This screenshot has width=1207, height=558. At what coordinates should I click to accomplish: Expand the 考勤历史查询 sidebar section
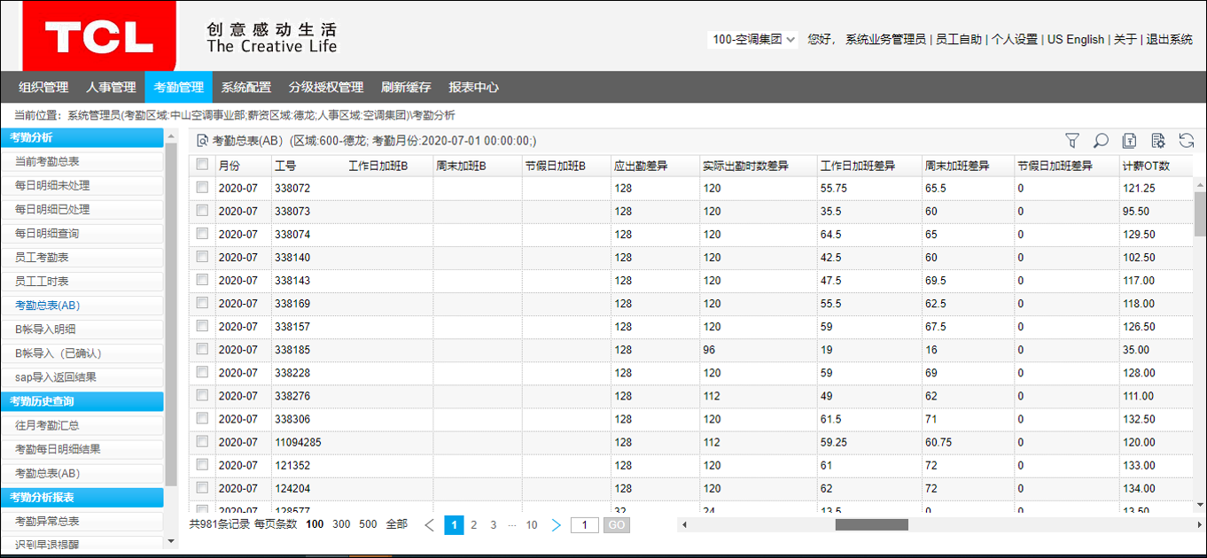[82, 401]
